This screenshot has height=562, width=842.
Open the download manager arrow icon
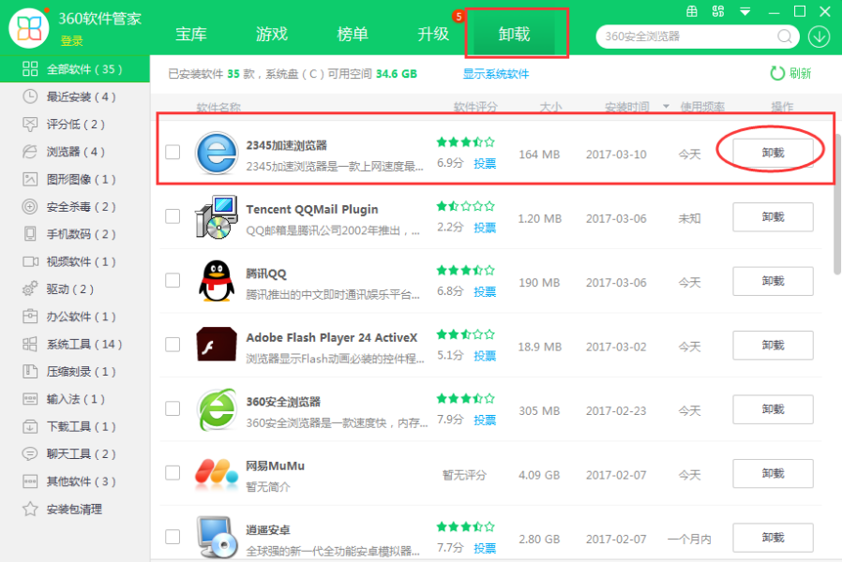click(x=819, y=37)
